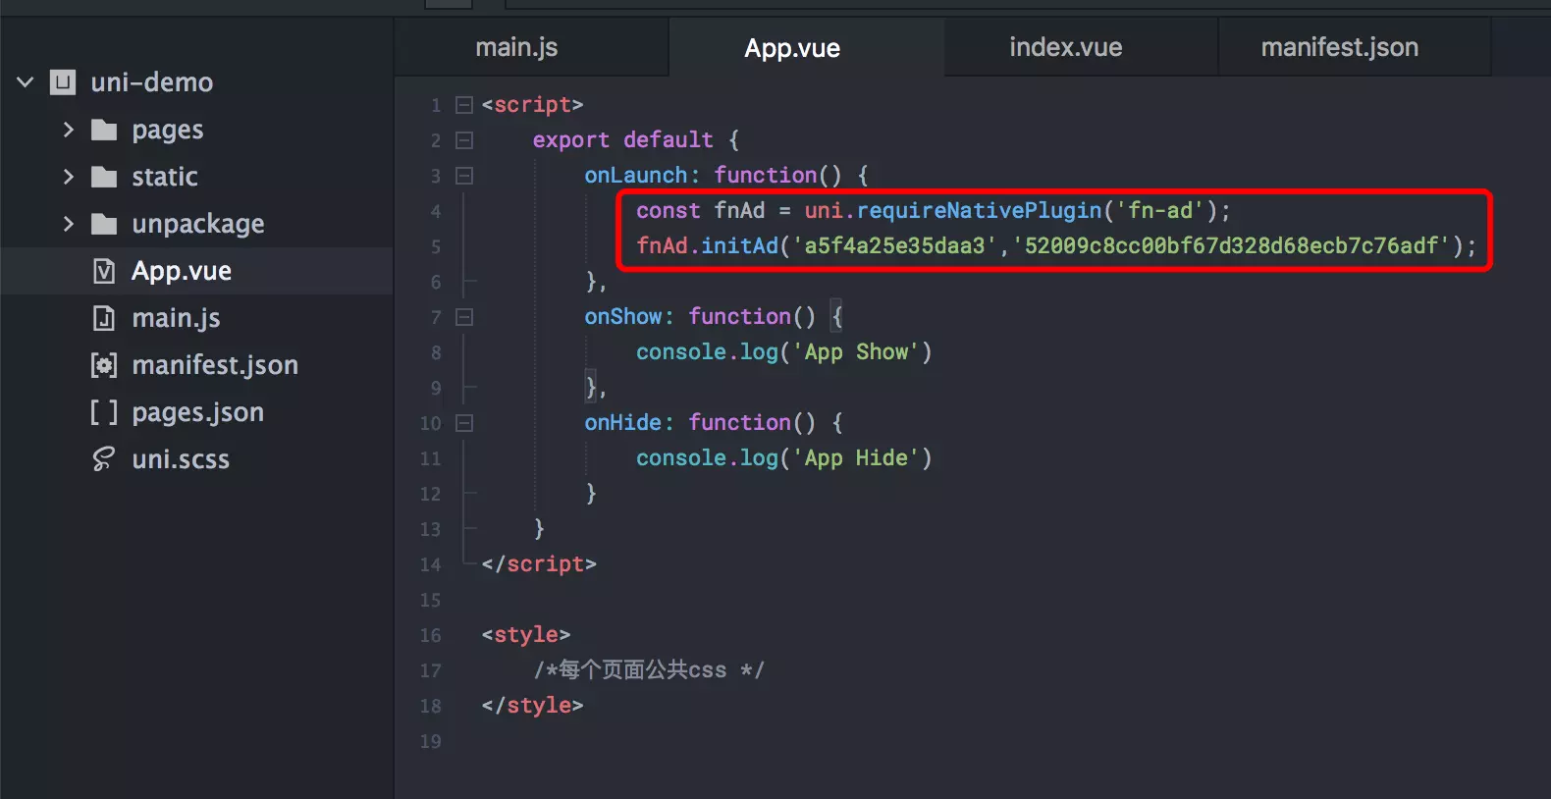1551x799 pixels.
Task: Switch to the main.js tab
Action: pyautogui.click(x=516, y=47)
